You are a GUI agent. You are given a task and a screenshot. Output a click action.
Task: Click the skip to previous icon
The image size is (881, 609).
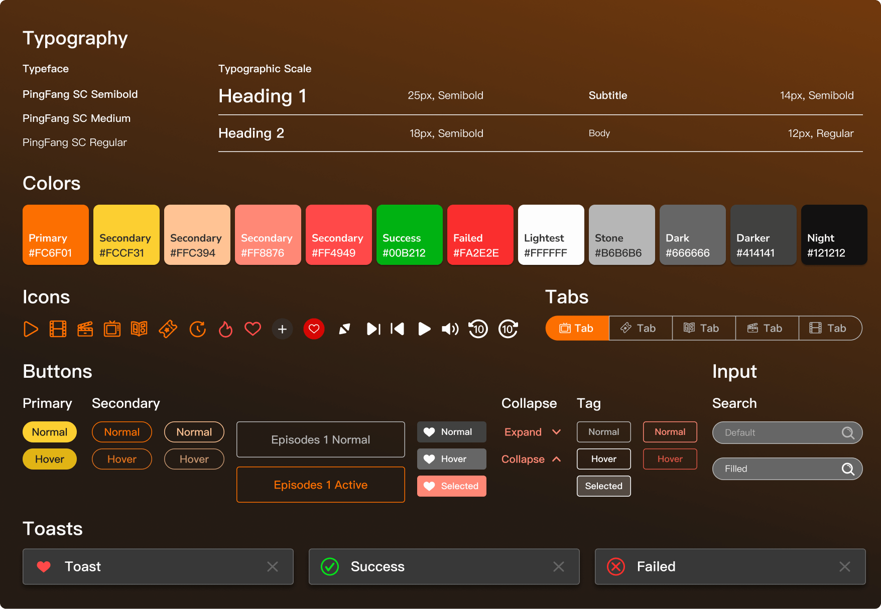[398, 329]
